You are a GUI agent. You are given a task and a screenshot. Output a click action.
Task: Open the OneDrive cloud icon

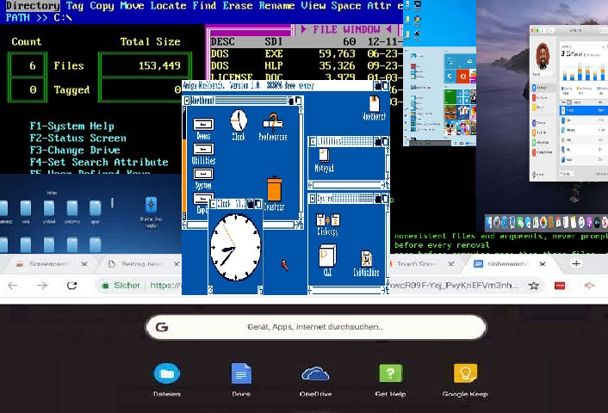tap(315, 373)
